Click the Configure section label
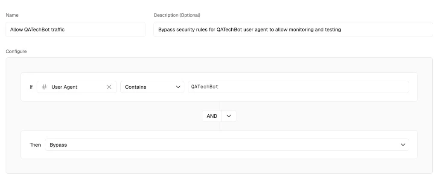 (16, 51)
